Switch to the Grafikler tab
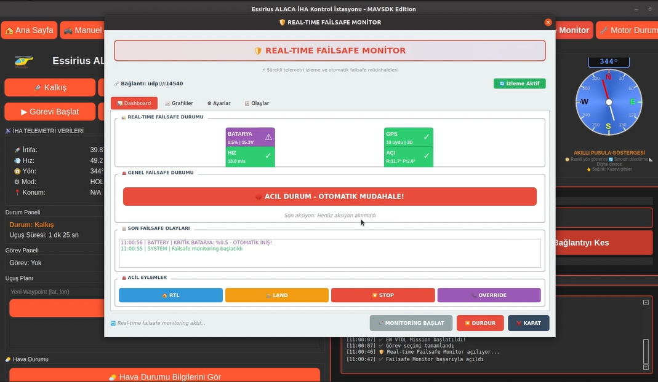 coord(179,103)
